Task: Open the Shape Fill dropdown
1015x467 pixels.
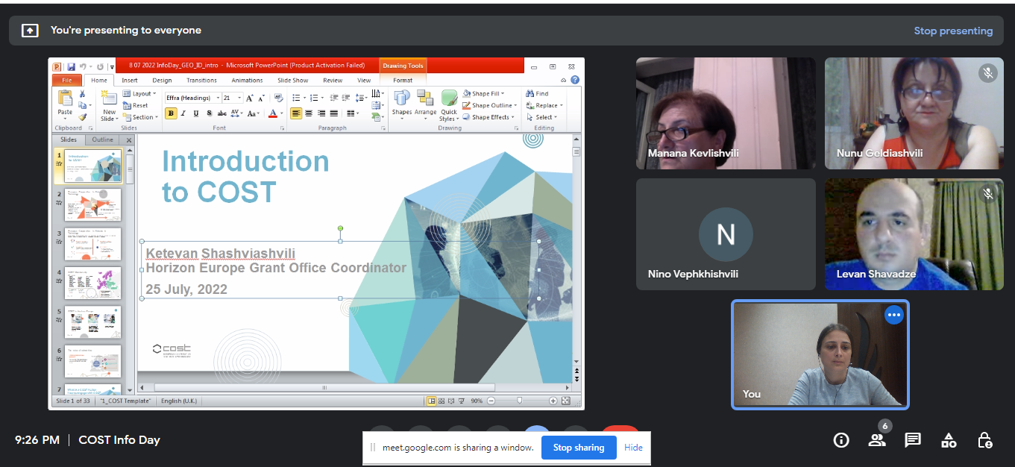Action: tap(483, 93)
